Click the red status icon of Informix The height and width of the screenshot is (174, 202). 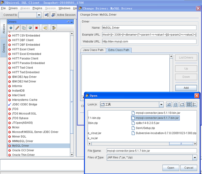[10, 86]
